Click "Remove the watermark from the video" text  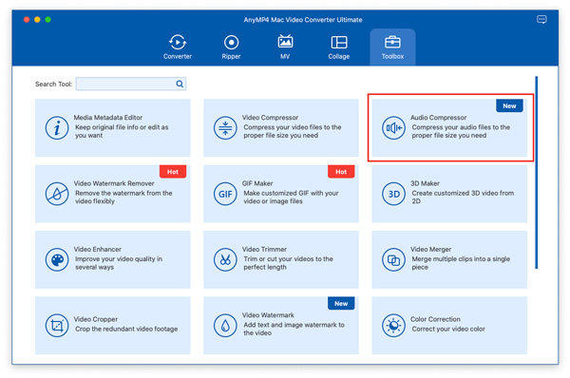click(123, 197)
